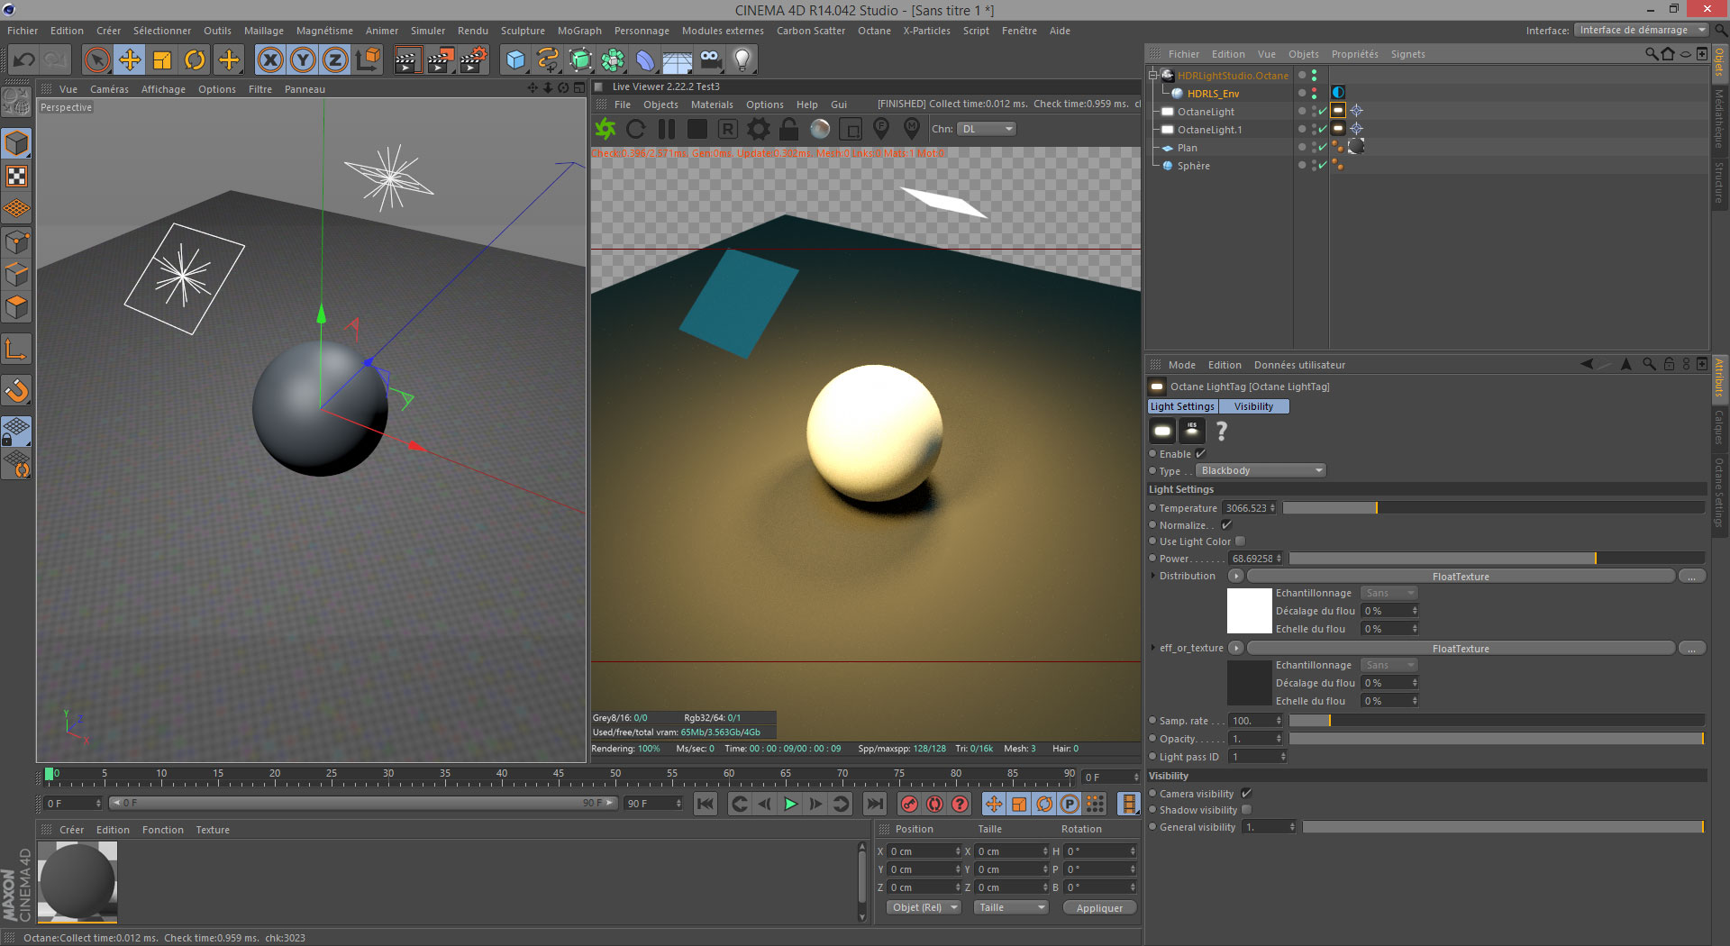Enable the Live Viewer render region (R)
1730x946 pixels.
tap(728, 129)
